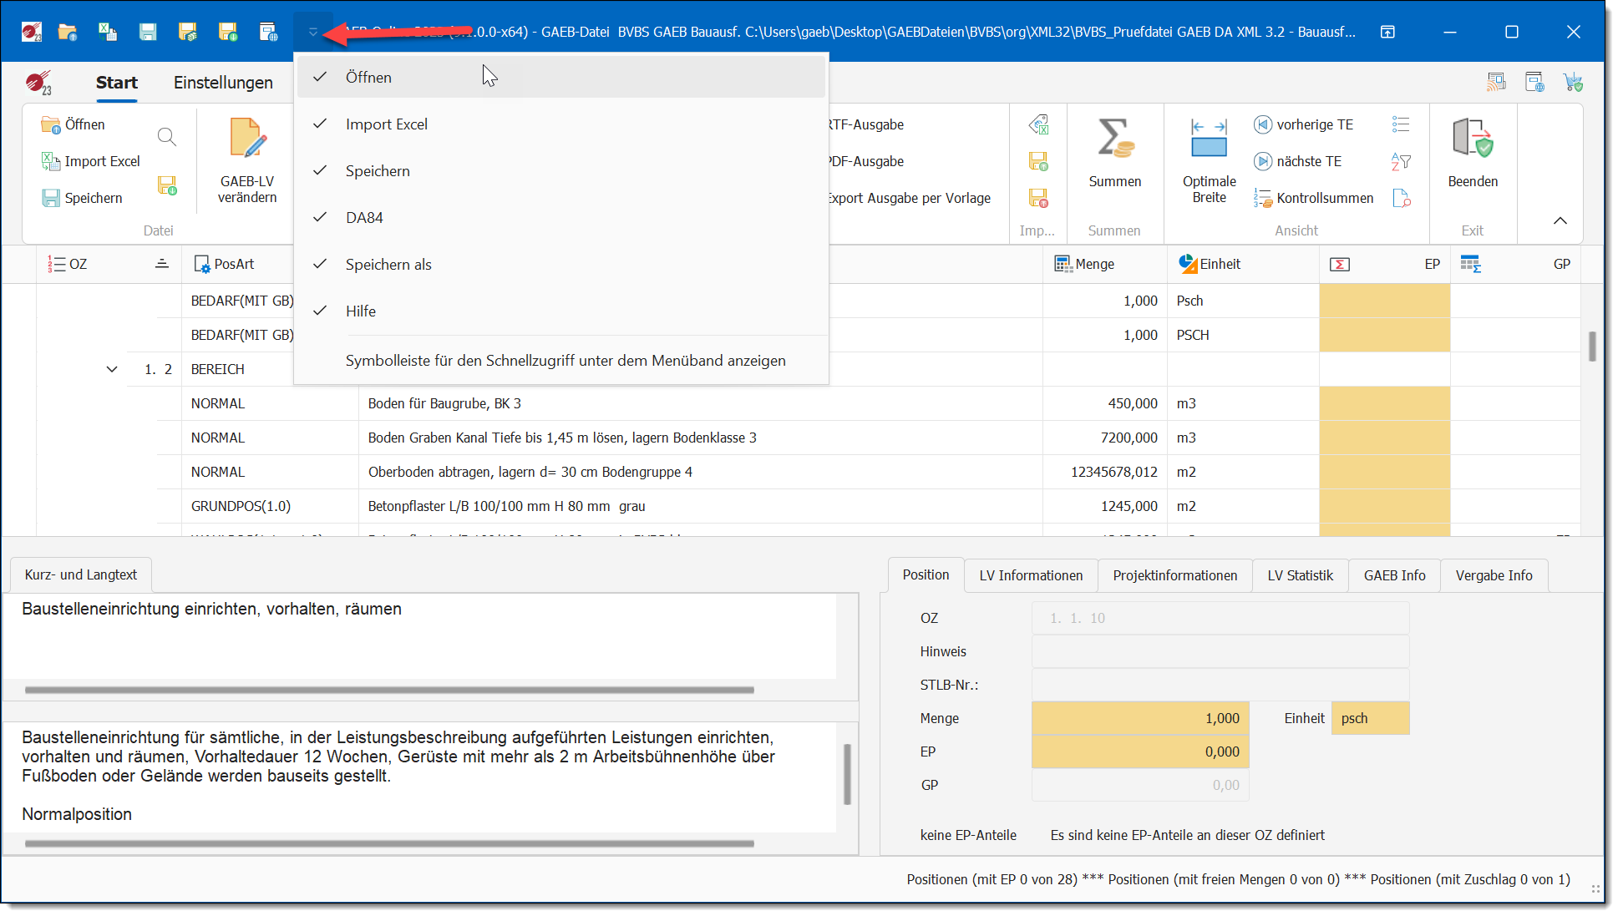Image resolution: width=1618 pixels, height=916 pixels.
Task: Collapse the 1. 2 BEREICH tree row
Action: point(112,369)
